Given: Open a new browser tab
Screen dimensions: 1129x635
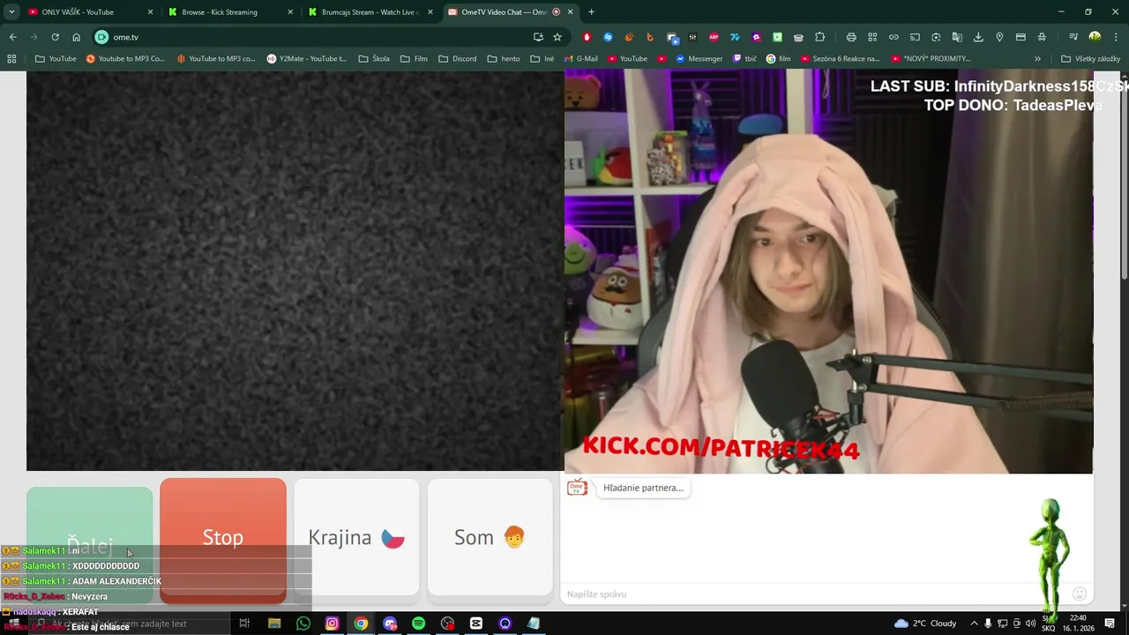Looking at the screenshot, I should 591,12.
